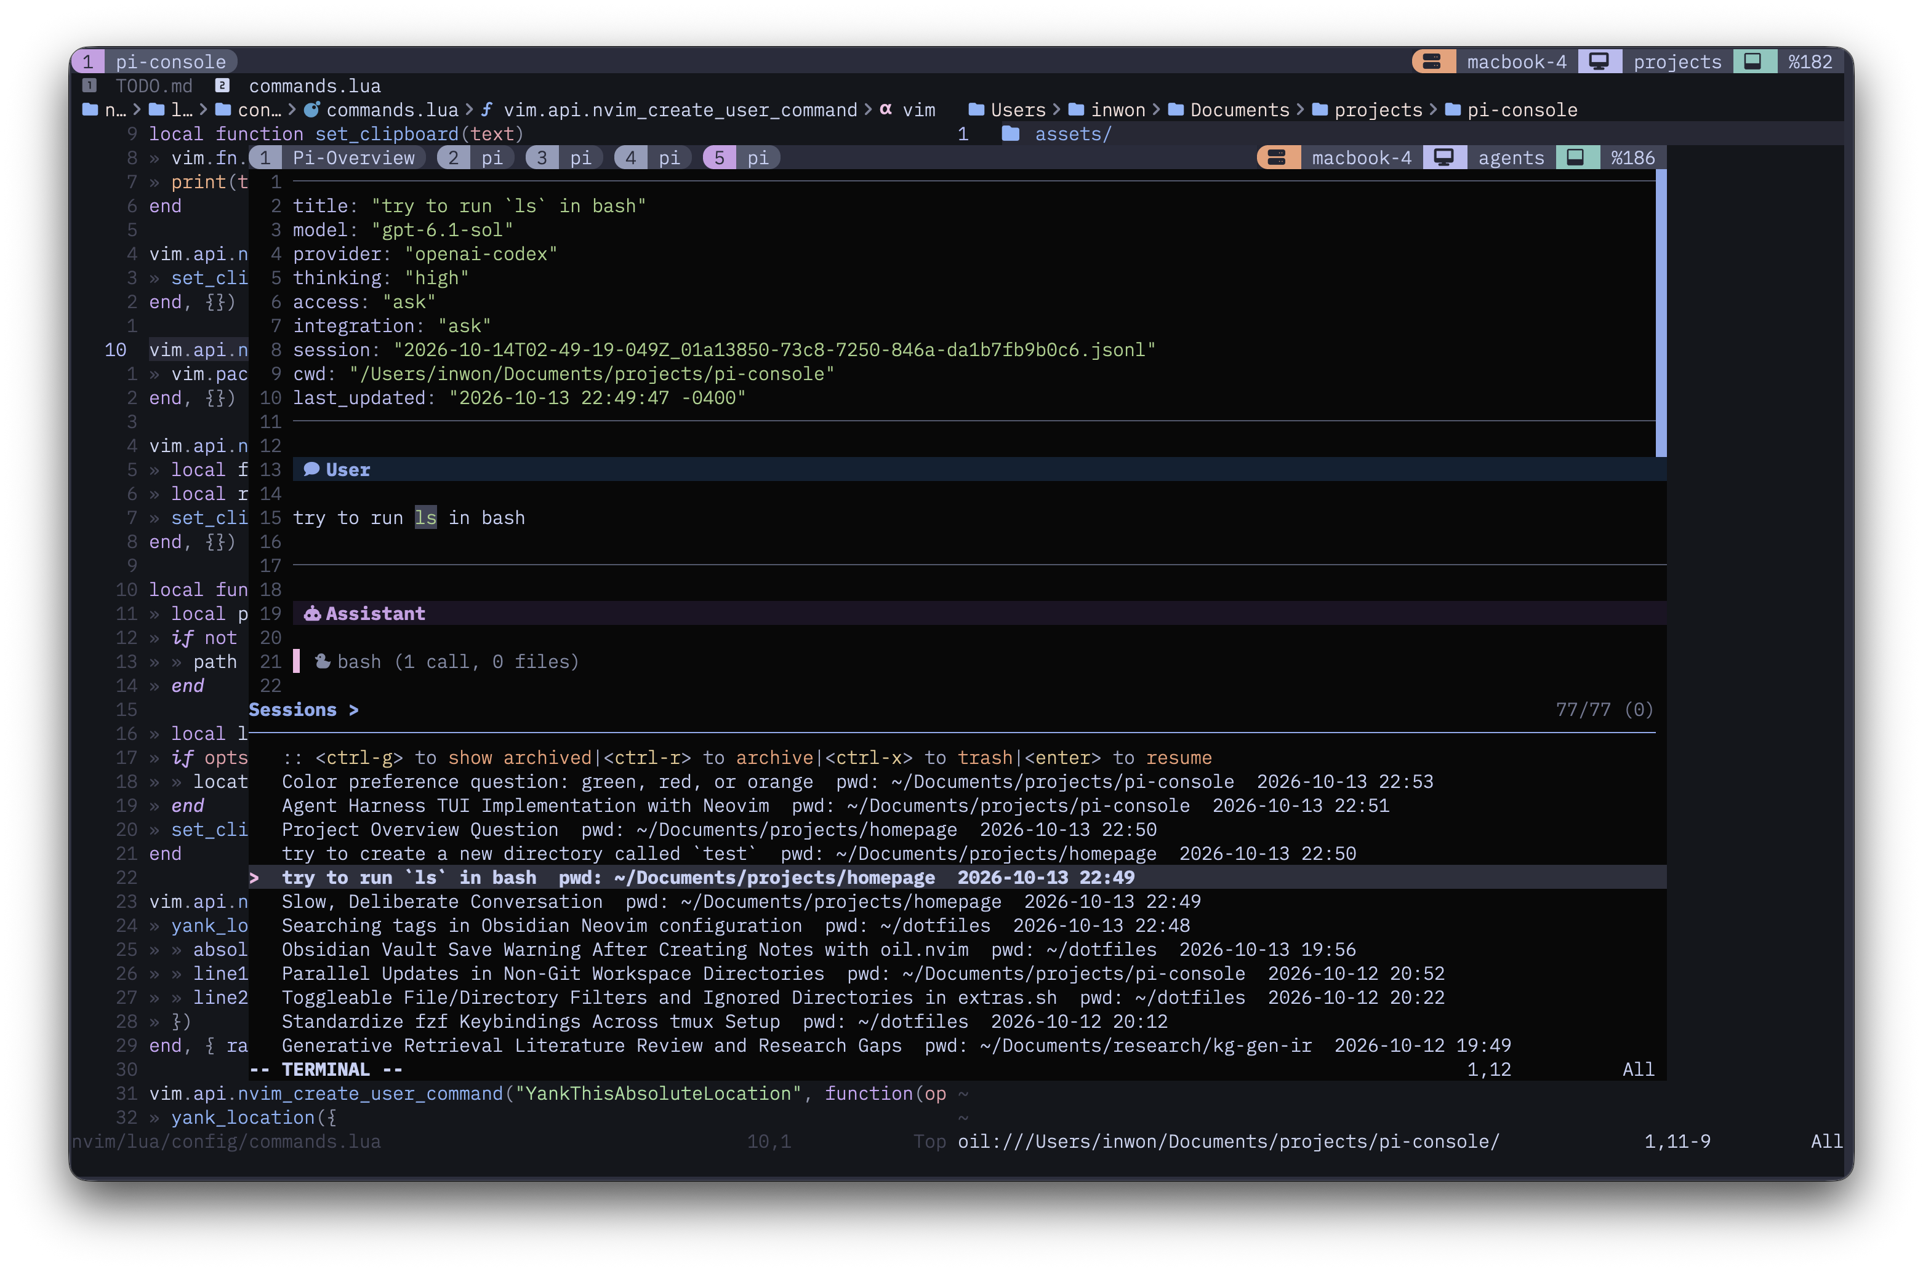This screenshot has height=1272, width=1923.
Task: Select tmux window 5 pi tab
Action: 741,157
